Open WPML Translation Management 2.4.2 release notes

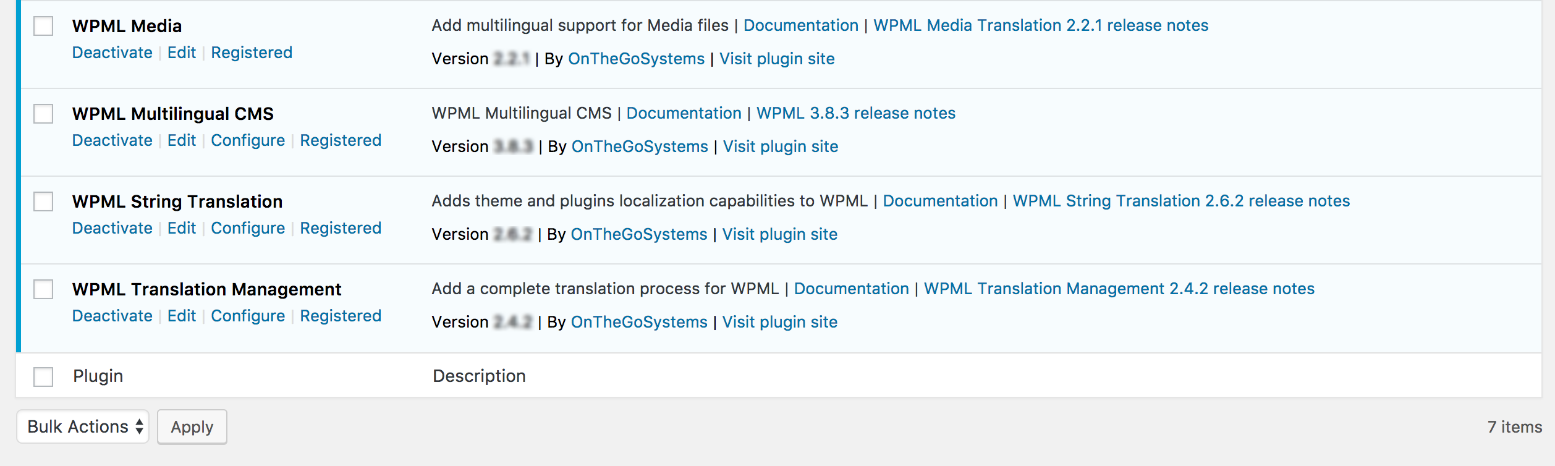pyautogui.click(x=1119, y=289)
